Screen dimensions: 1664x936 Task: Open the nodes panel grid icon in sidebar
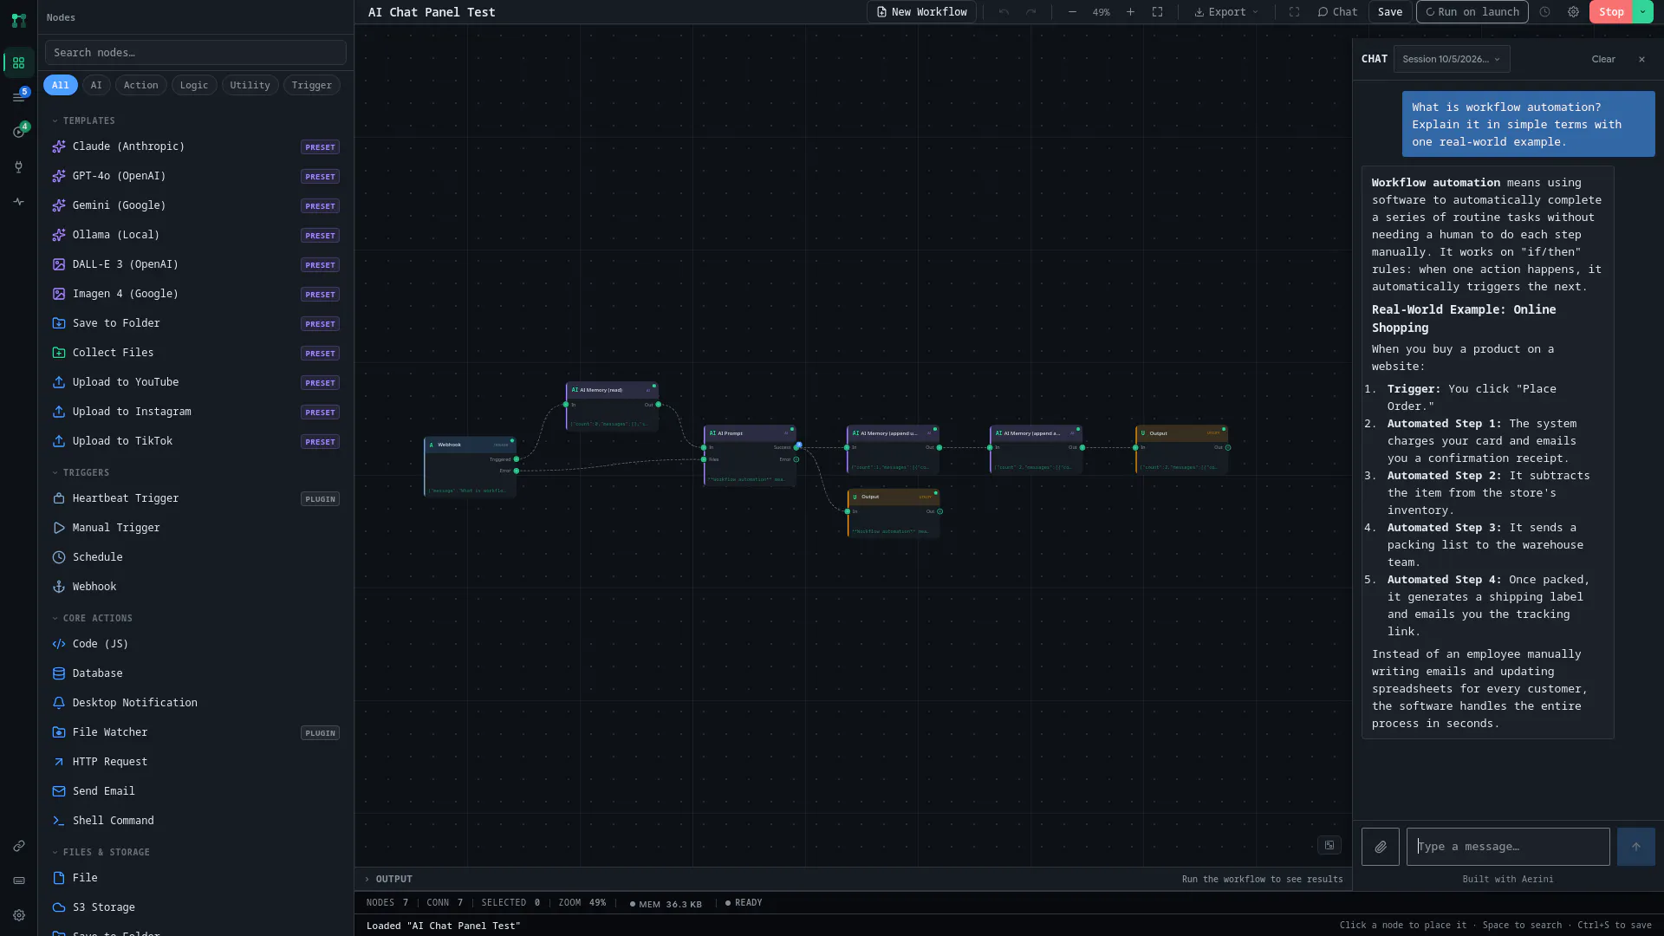[x=18, y=63]
